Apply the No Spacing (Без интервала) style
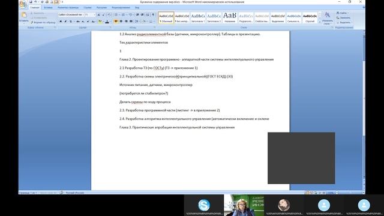 [x=182, y=17]
